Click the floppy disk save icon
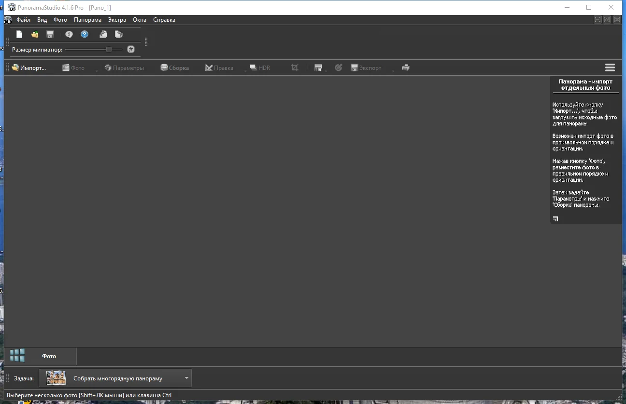Screen dimensions: 626x404 tap(50, 34)
